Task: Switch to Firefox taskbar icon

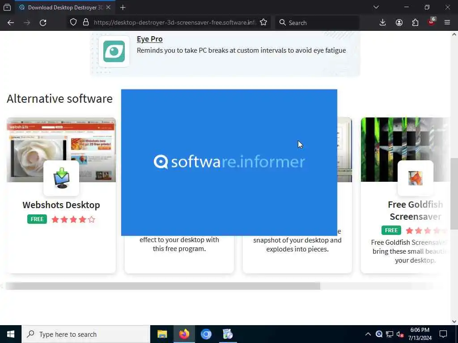Action: coord(184,334)
